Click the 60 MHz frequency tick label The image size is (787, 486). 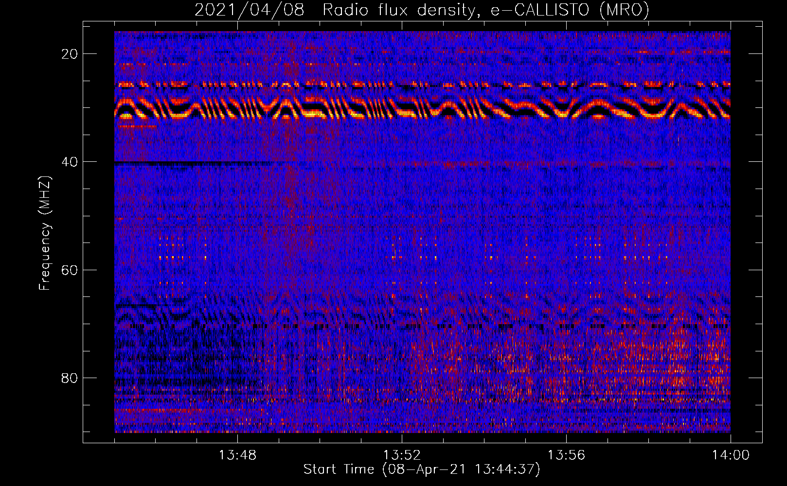click(70, 270)
